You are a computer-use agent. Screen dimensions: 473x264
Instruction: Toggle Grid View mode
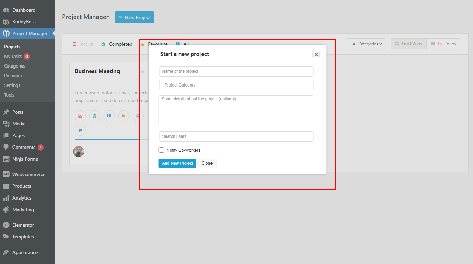tap(408, 43)
